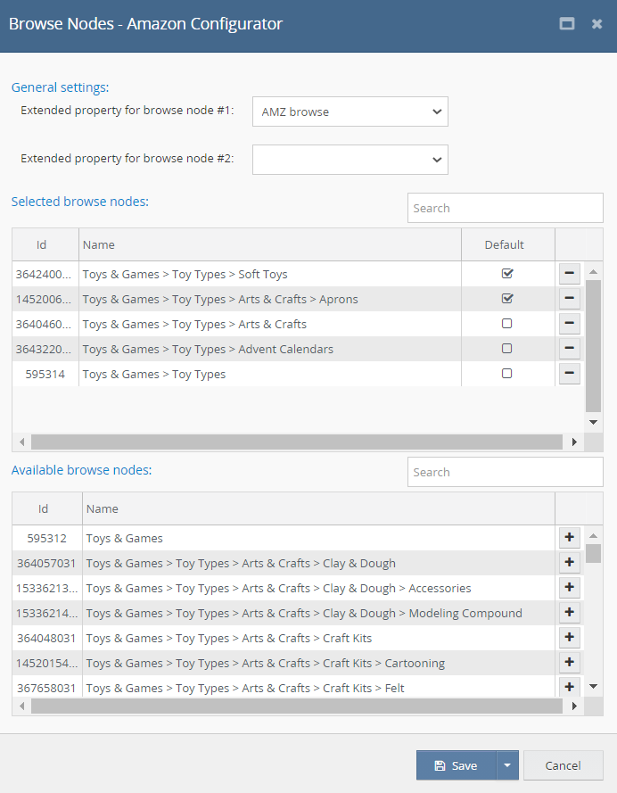Focus the available browse nodes search field
The image size is (617, 793).
pyautogui.click(x=505, y=472)
